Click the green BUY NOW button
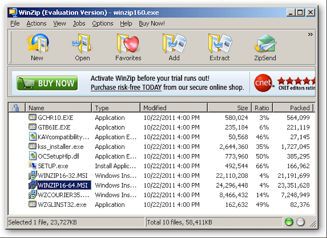 tap(47, 83)
